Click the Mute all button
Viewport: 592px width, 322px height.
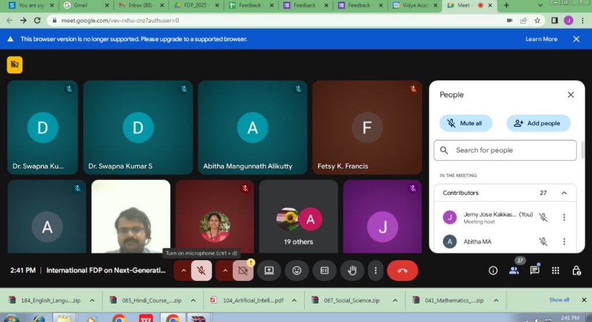click(x=465, y=123)
